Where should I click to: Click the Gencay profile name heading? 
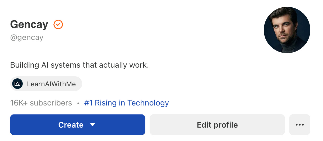tap(29, 25)
